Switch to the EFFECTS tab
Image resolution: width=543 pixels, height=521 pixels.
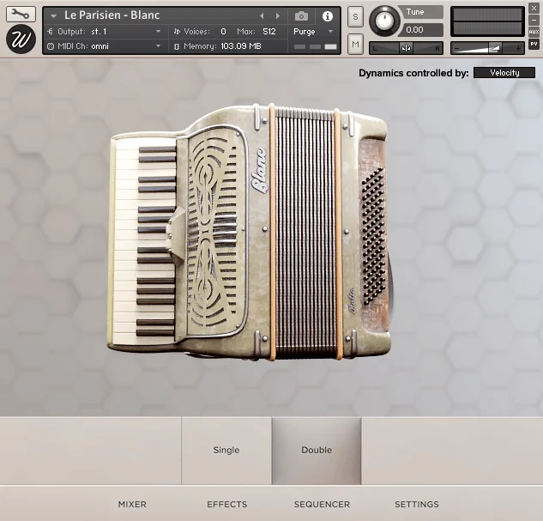(227, 504)
